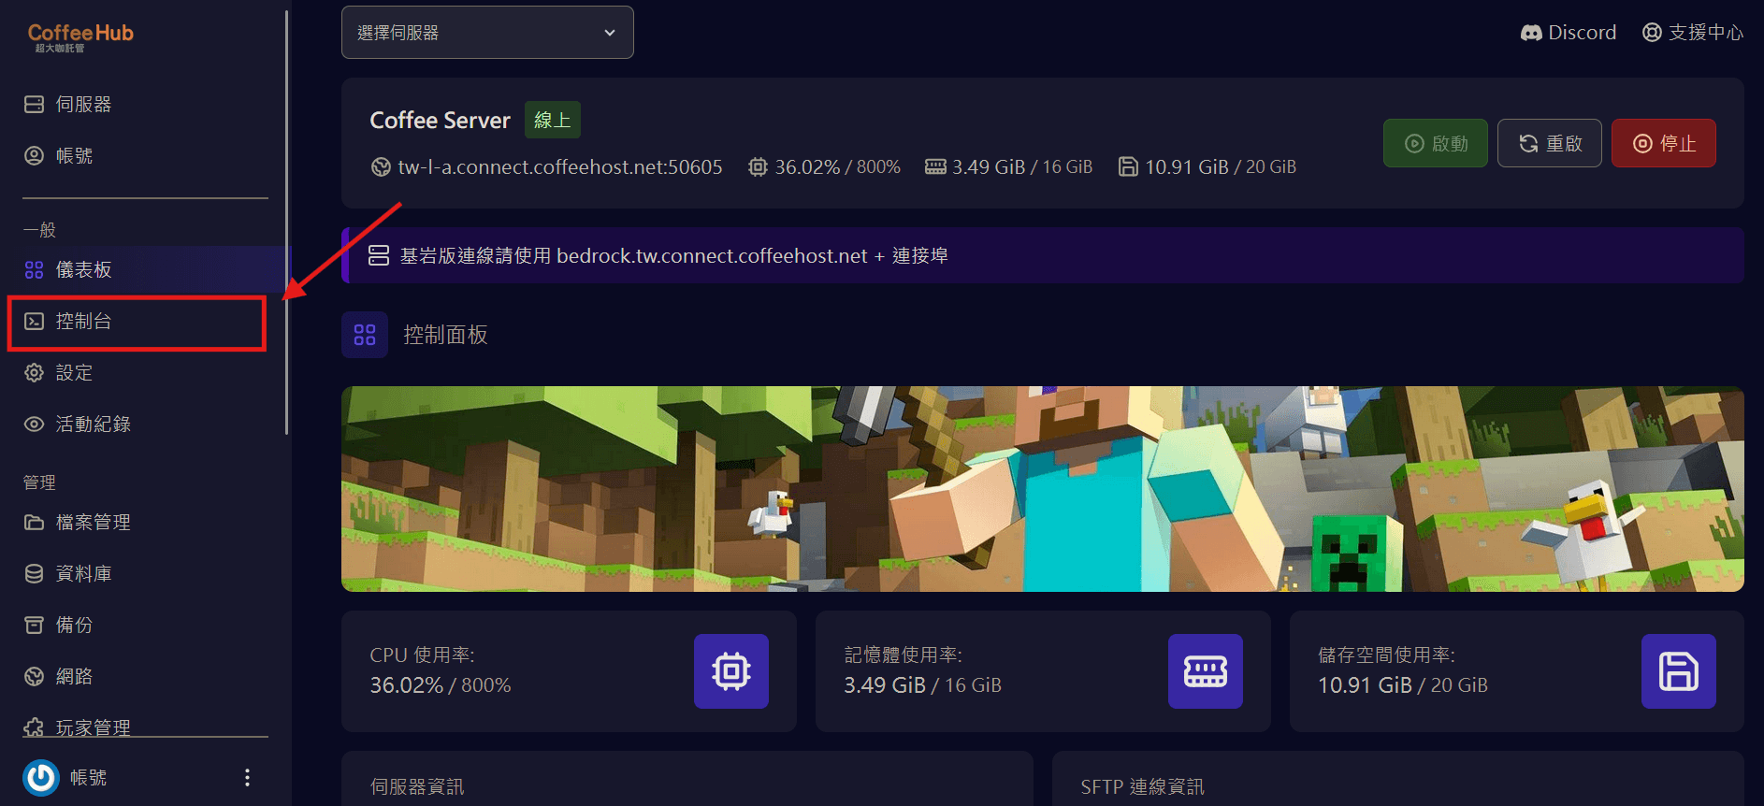Viewport: 1764px width, 806px height.
Task: Click the Coffee Server title
Action: click(x=441, y=121)
